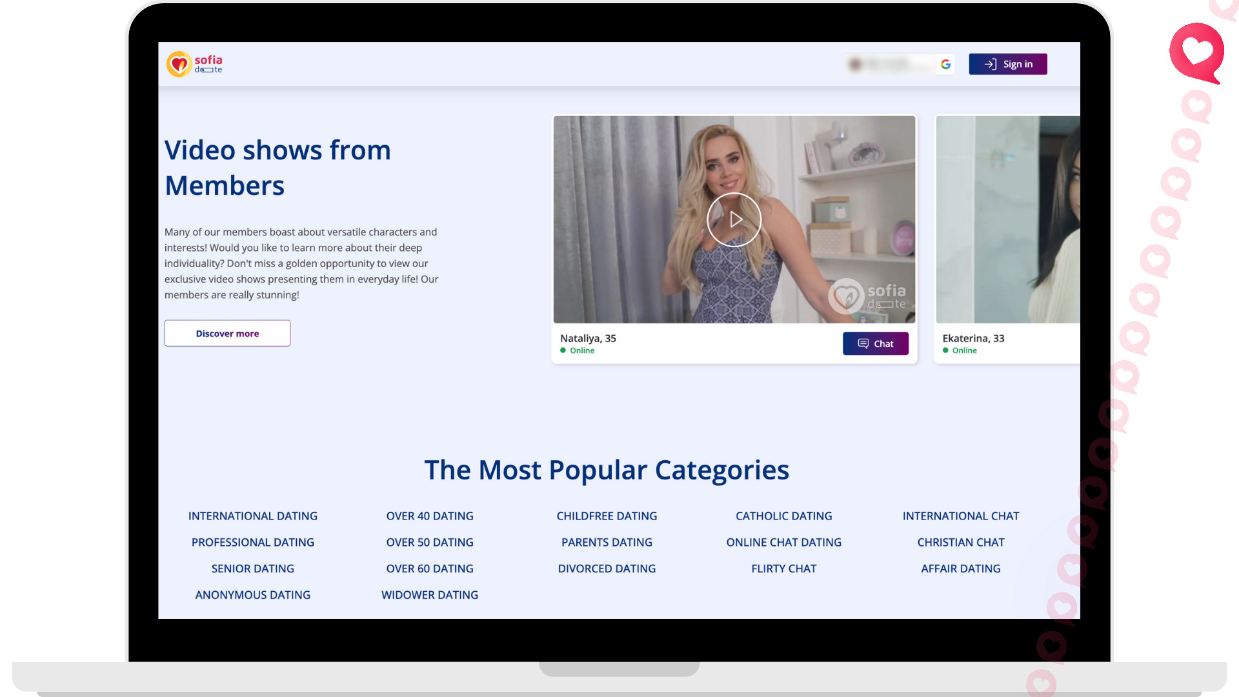Open CATHOLIC DATING category

coord(783,516)
